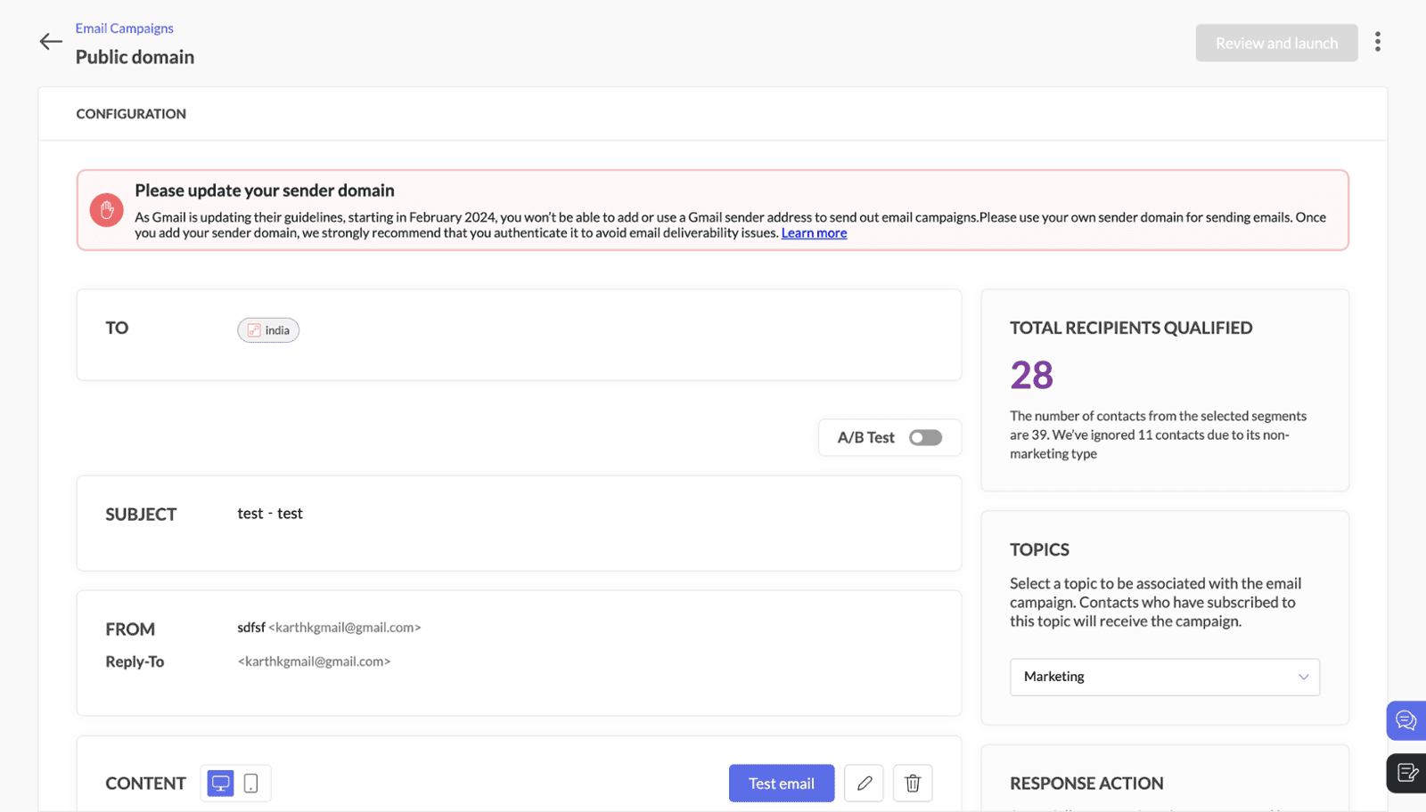
Task: Switch to mobile preview icon
Action: click(x=251, y=784)
